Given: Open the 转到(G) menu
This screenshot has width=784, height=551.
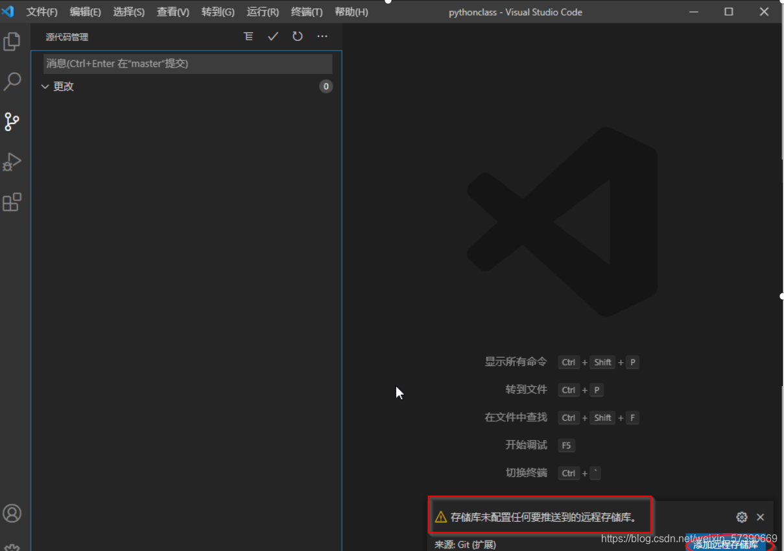Looking at the screenshot, I should point(218,12).
